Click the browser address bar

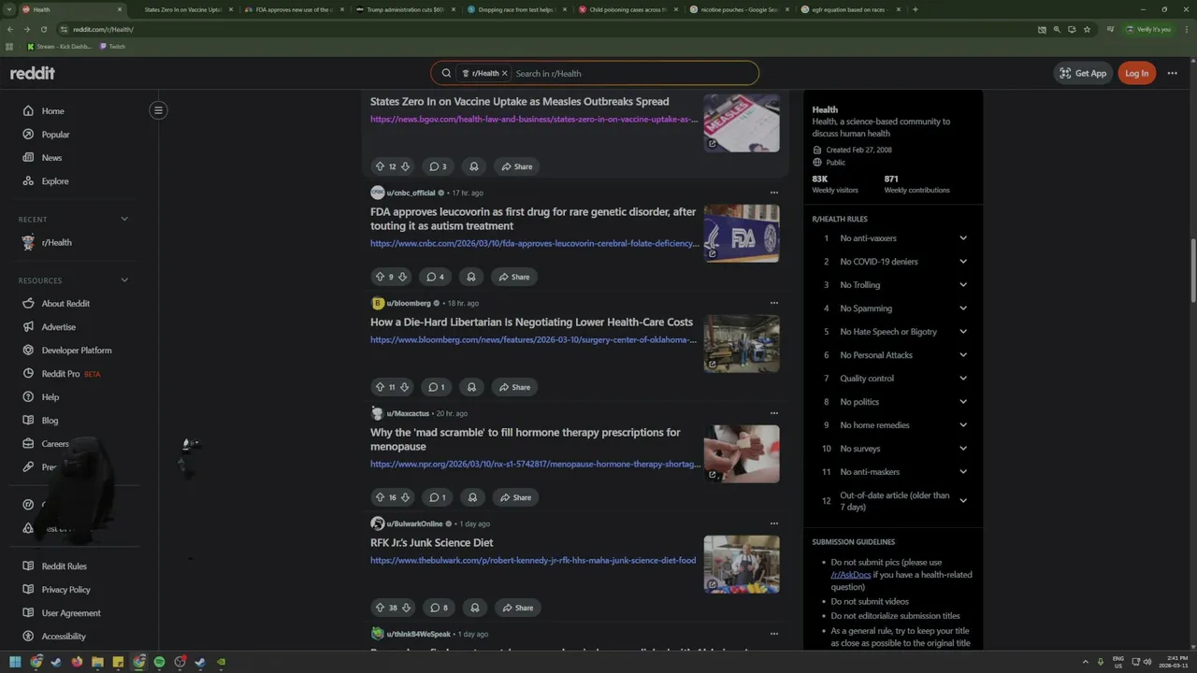[x=542, y=29]
